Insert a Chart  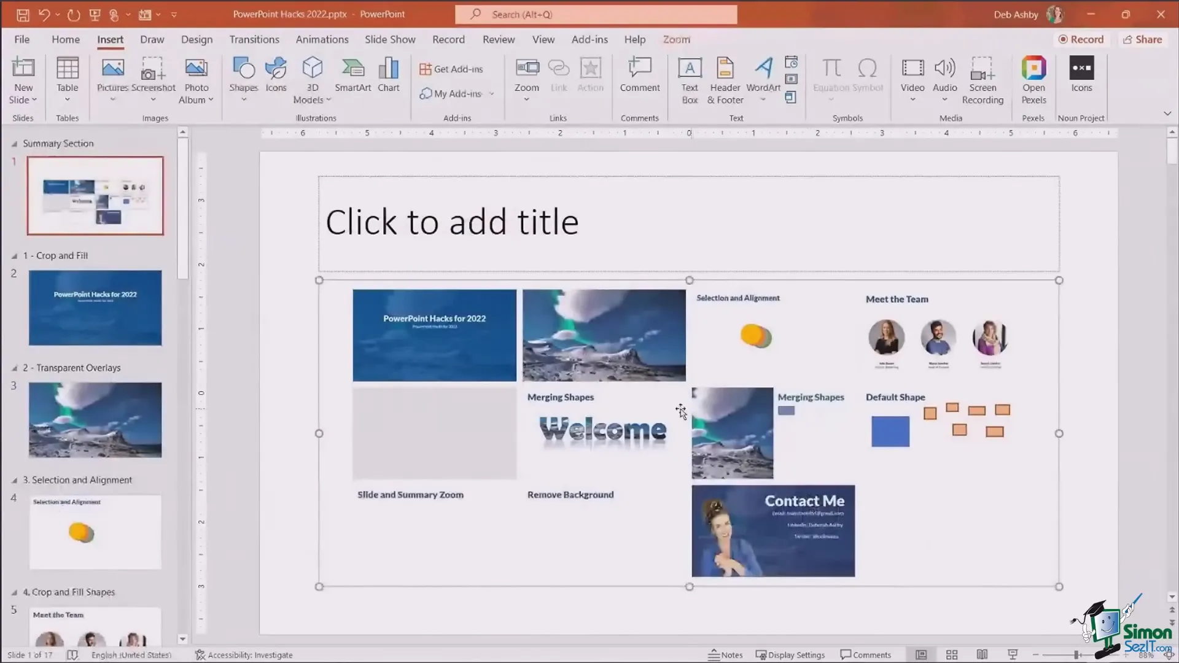pyautogui.click(x=389, y=75)
